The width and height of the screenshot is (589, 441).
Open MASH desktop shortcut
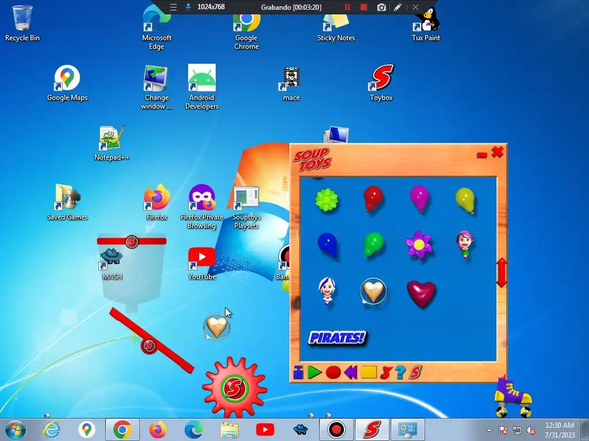point(112,264)
